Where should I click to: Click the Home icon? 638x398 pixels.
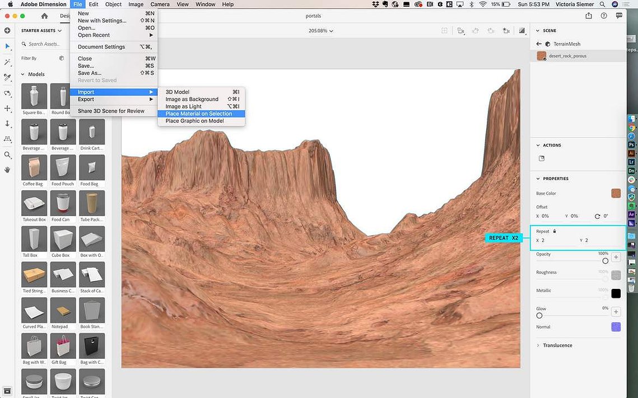(44, 16)
